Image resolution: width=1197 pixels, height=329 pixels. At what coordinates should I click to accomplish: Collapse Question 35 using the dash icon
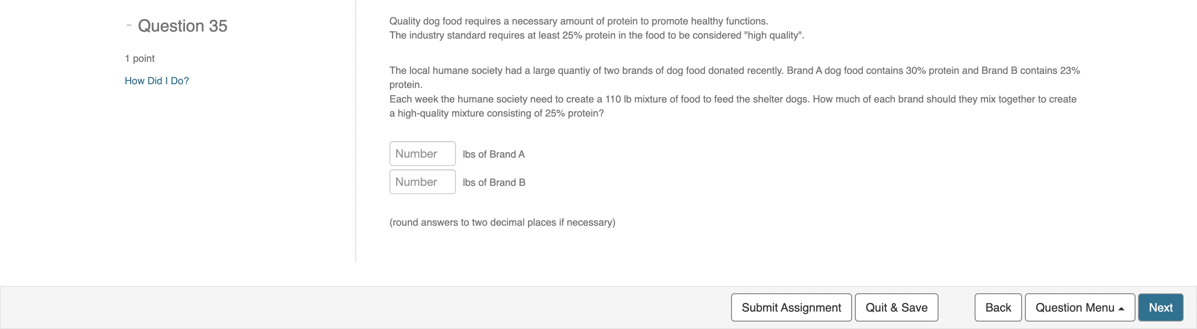pos(129,25)
